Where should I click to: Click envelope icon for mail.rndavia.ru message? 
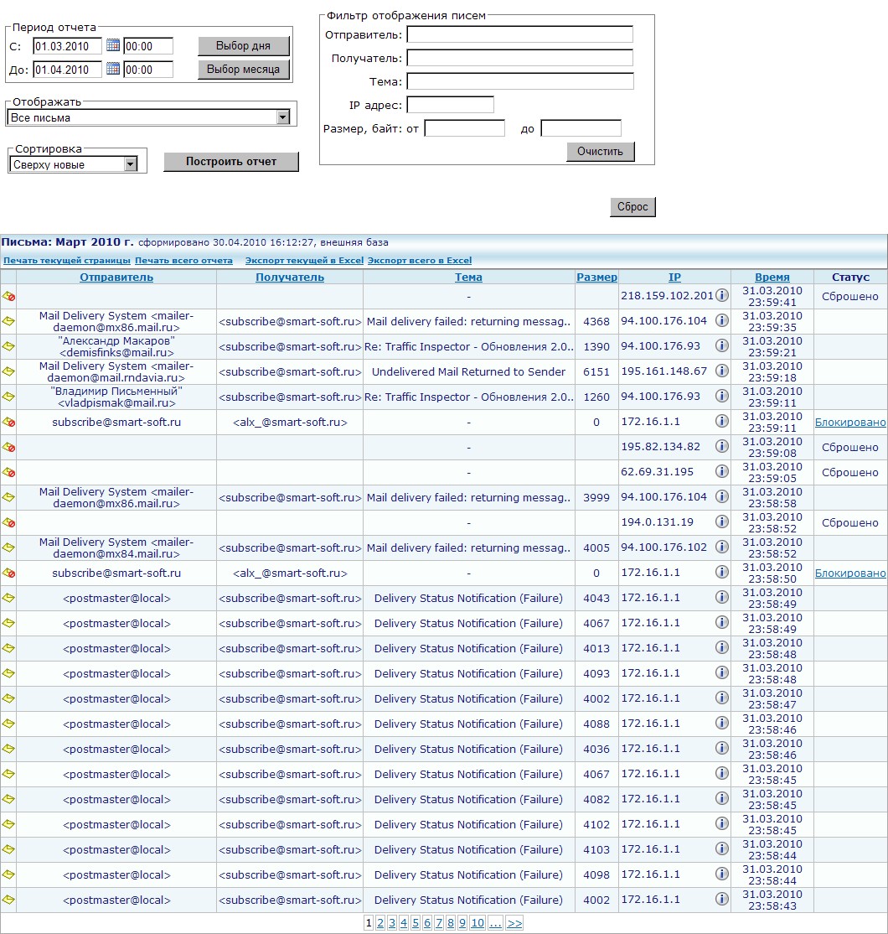click(x=8, y=371)
